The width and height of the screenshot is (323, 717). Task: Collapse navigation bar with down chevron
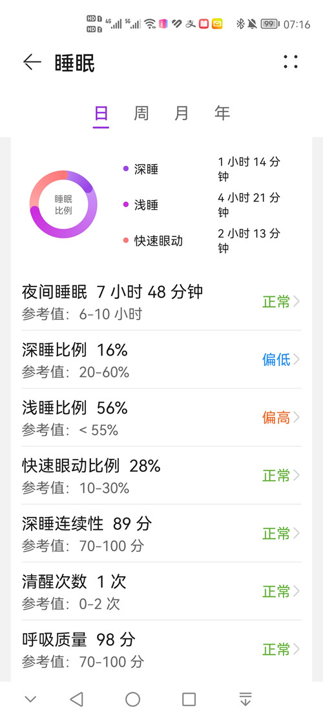tap(30, 699)
